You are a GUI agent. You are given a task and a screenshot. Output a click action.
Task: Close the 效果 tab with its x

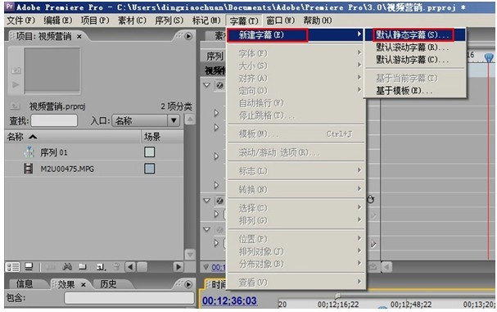(x=84, y=285)
